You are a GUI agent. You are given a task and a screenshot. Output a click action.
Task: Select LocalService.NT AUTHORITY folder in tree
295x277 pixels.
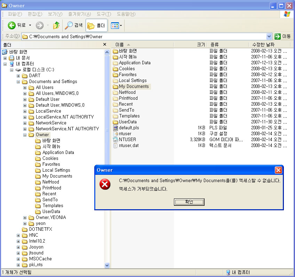point(61,117)
